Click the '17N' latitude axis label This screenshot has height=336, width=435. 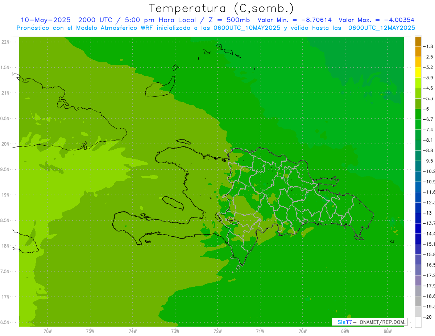(x=6, y=297)
